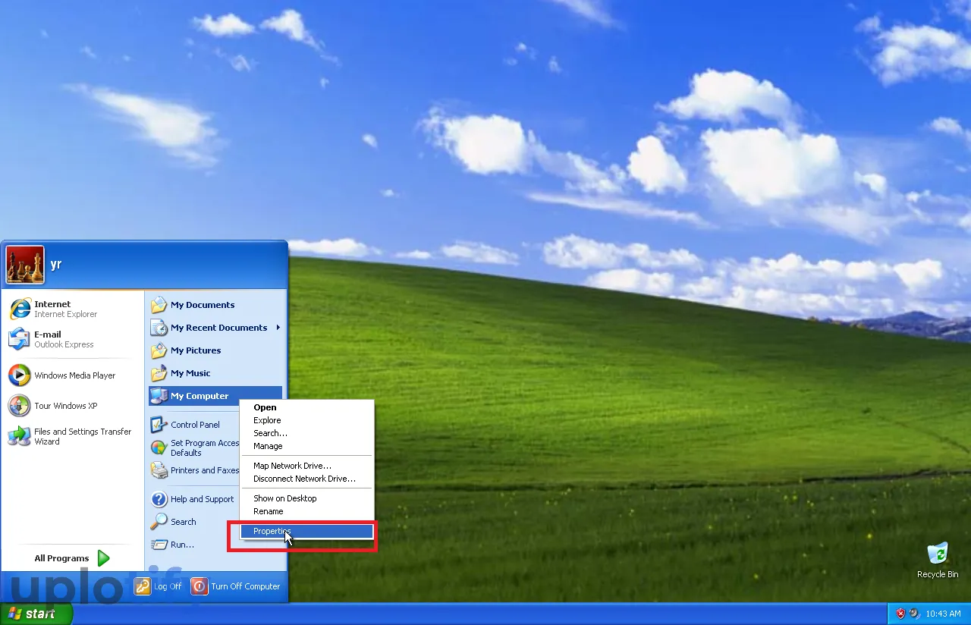
Task: Expand the My Recent Documents submenu
Action: [x=218, y=328]
